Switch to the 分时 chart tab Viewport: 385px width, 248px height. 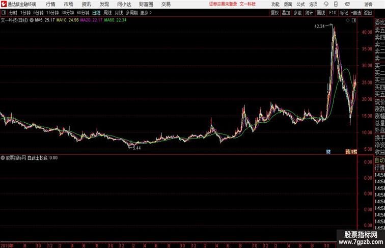pos(13,13)
